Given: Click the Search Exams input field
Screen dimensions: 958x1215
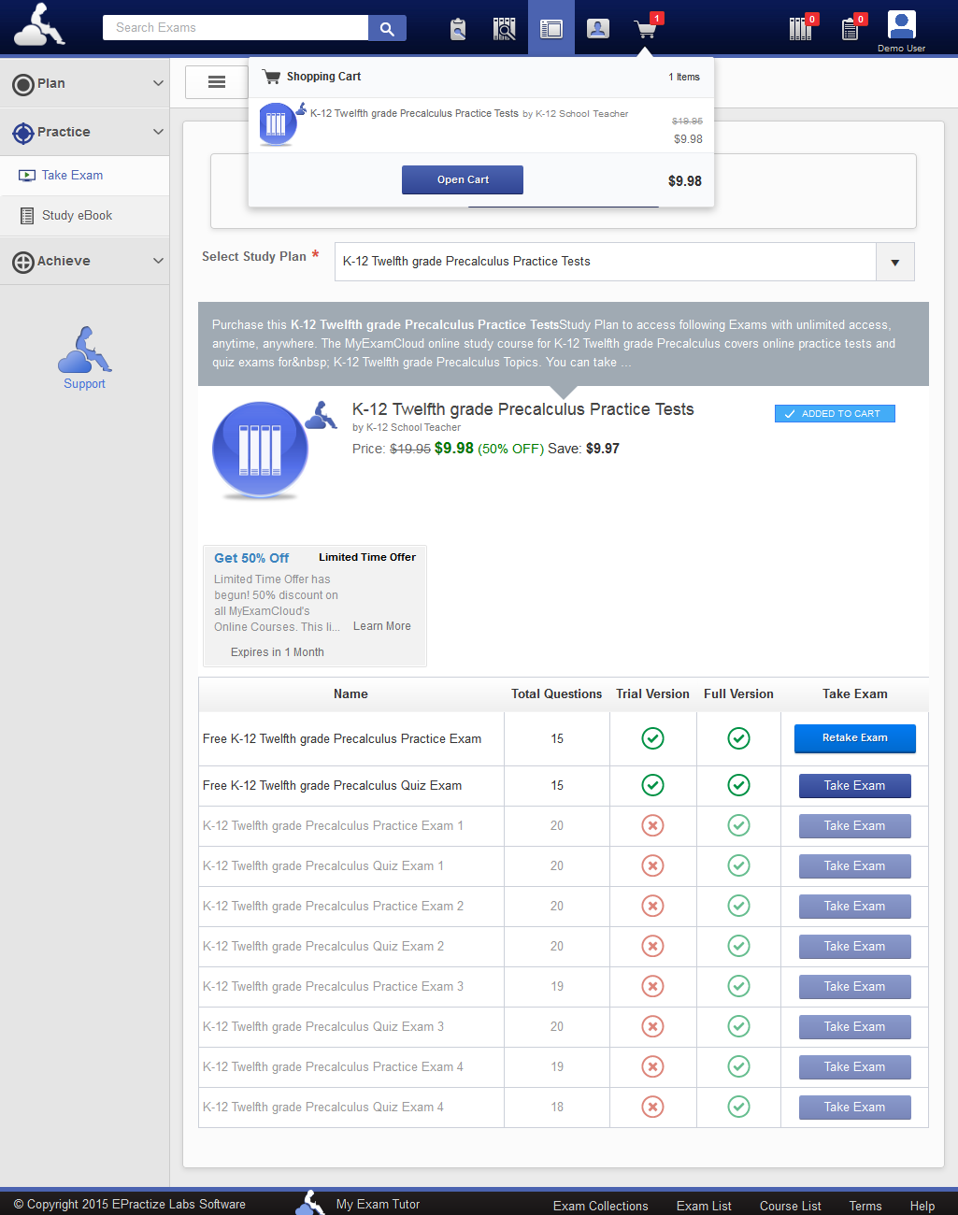Looking at the screenshot, I should (236, 28).
